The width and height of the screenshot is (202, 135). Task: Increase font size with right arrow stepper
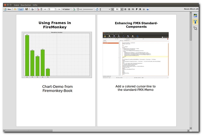[x=122, y=9]
